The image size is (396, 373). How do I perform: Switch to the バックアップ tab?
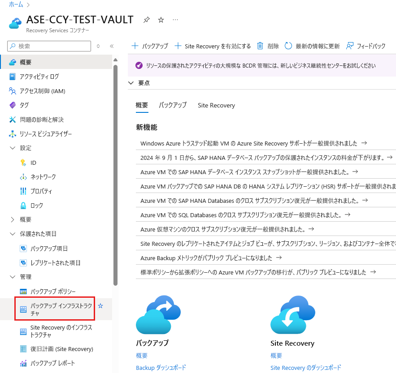(173, 105)
